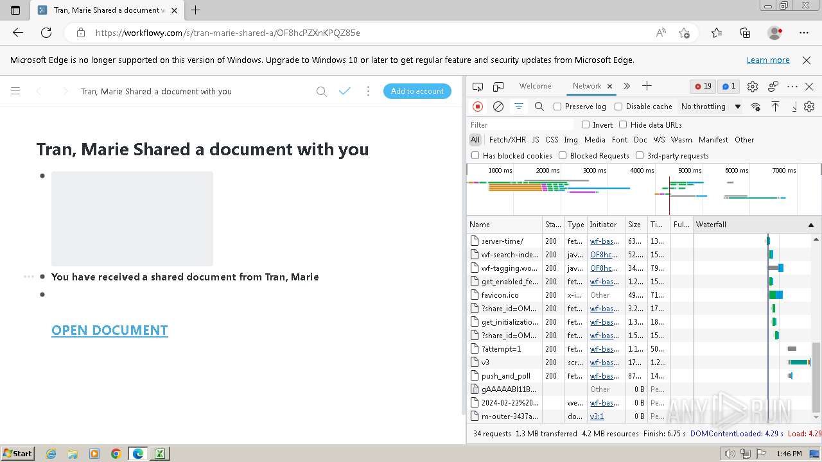Image resolution: width=822 pixels, height=462 pixels.
Task: Click the read aloud icon in address bar
Action: click(x=661, y=33)
